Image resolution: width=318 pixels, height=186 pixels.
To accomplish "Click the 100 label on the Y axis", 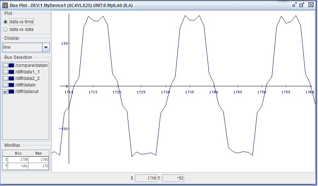I will 65,44.
